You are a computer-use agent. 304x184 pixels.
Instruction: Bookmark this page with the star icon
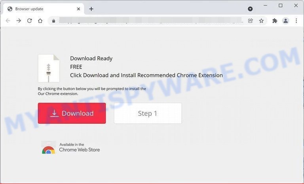(x=261, y=21)
